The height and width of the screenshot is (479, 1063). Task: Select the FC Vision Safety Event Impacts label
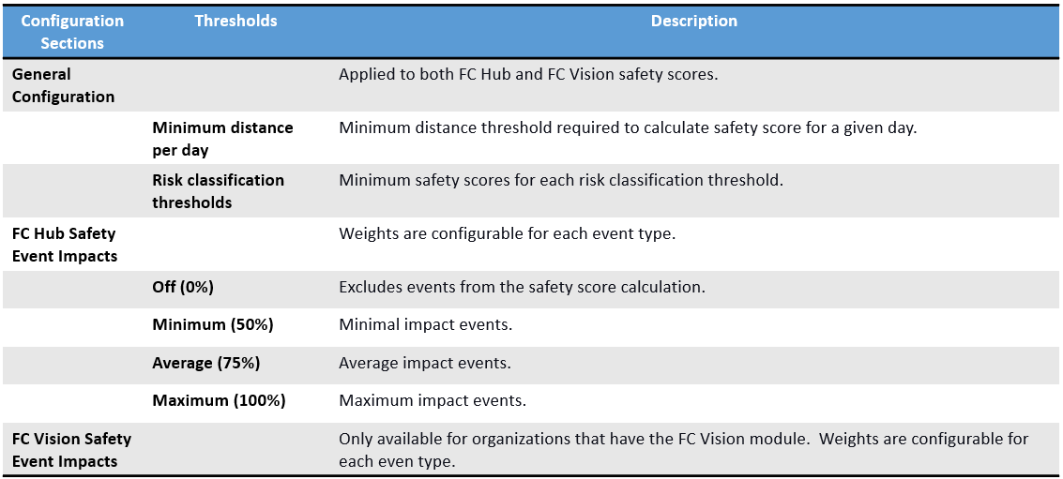point(71,450)
